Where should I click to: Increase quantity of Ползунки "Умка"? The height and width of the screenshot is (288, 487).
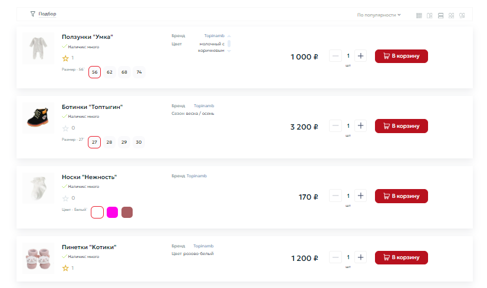[x=361, y=56]
